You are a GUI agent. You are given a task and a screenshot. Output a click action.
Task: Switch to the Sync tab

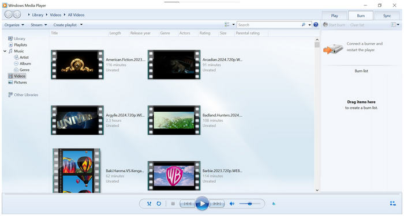click(387, 16)
